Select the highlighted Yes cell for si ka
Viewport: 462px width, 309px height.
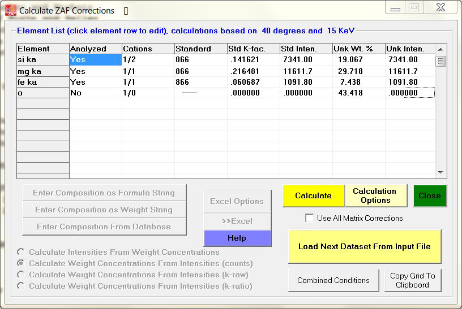click(x=95, y=60)
